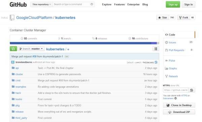Switch clone URL via HTTPS link in help text

[x=184, y=96]
